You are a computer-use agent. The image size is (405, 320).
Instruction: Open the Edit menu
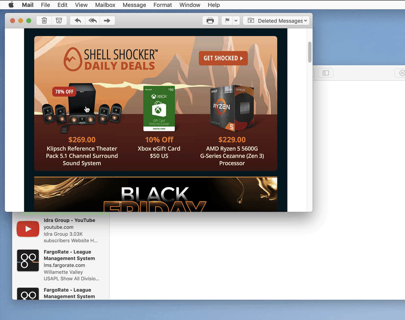pos(62,5)
